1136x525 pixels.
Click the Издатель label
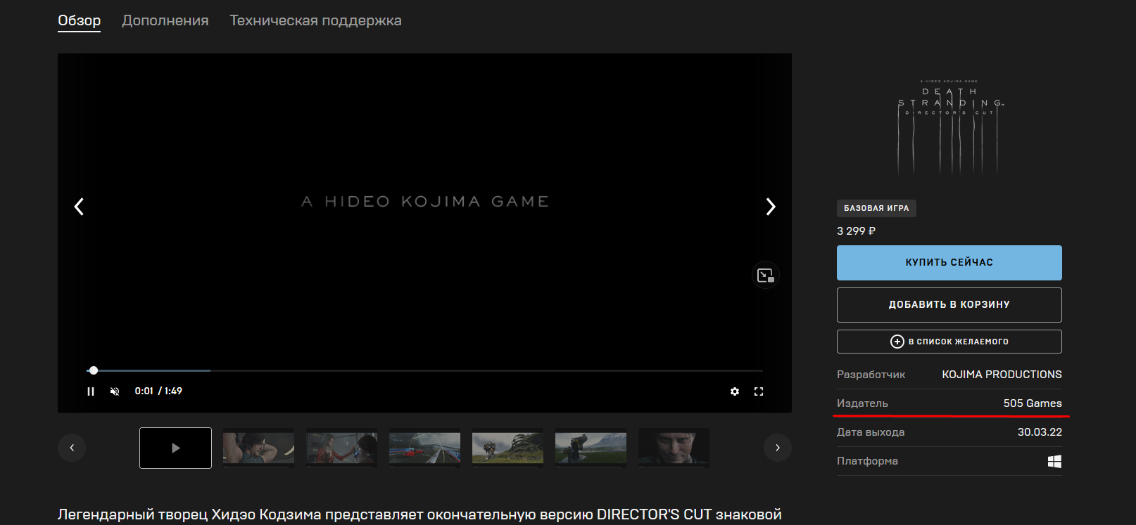pos(862,403)
